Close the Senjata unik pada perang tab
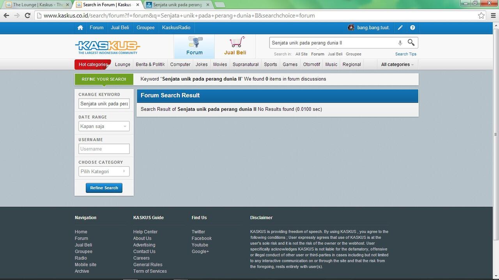This screenshot has width=499, height=280. (x=208, y=5)
